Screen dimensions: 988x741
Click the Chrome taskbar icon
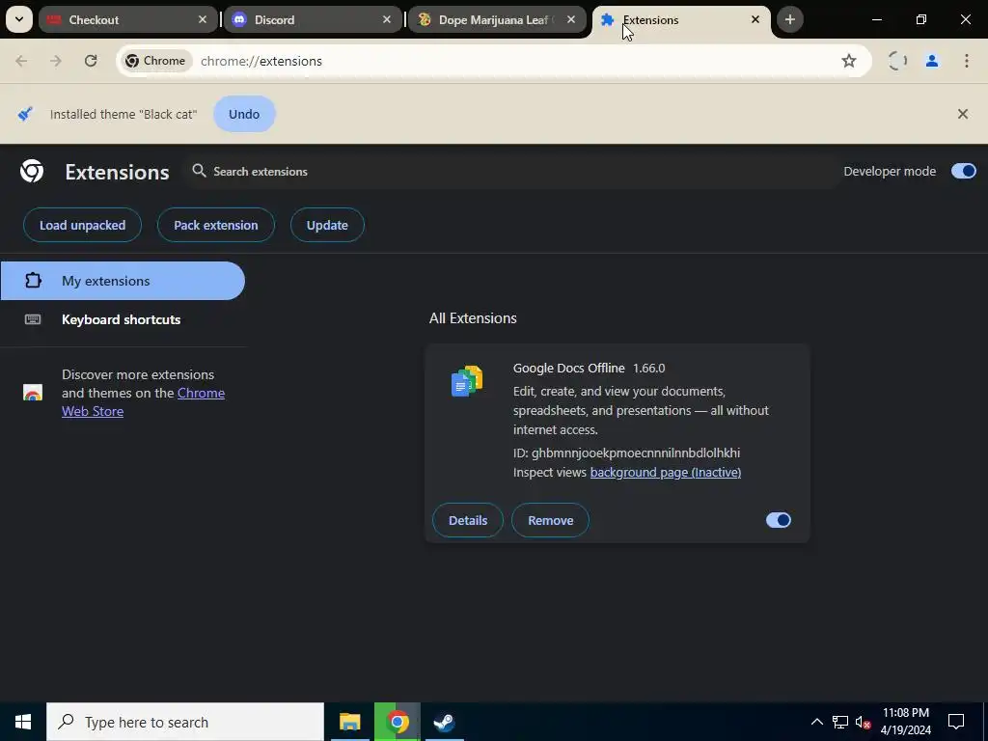click(x=397, y=722)
